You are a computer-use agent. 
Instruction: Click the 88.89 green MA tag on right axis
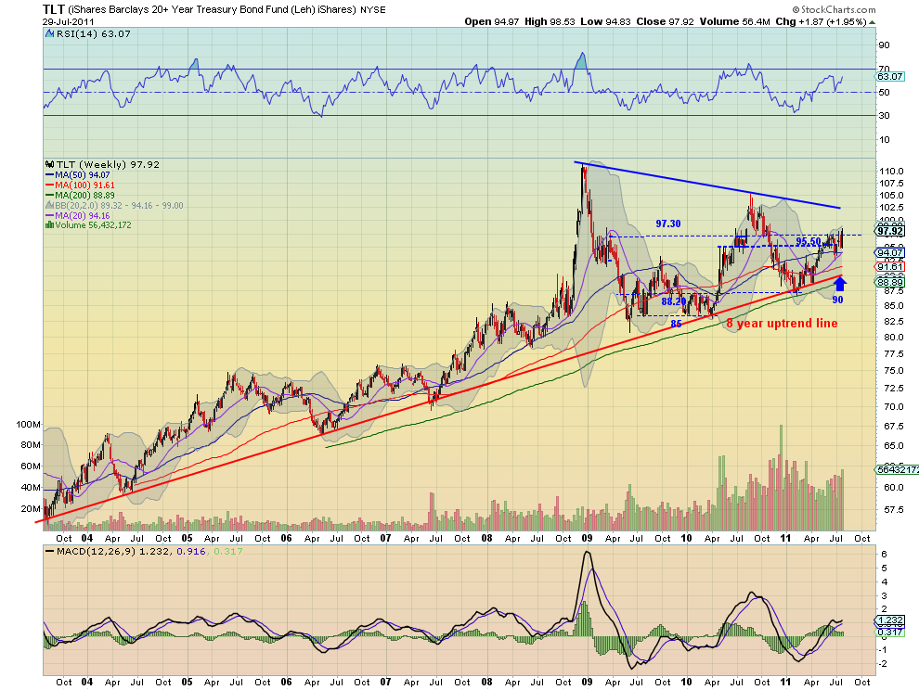pos(889,282)
